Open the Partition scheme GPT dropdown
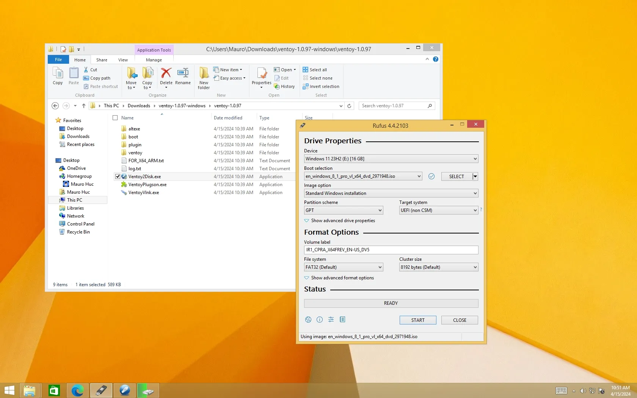Screen dimensions: 637x398 pos(344,210)
